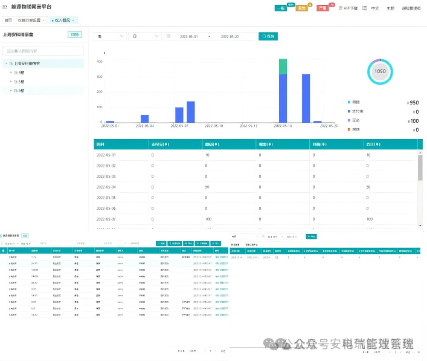This screenshot has width=427, height=361.
Task: Click the file icon beside 6楼
Action: click(16, 91)
